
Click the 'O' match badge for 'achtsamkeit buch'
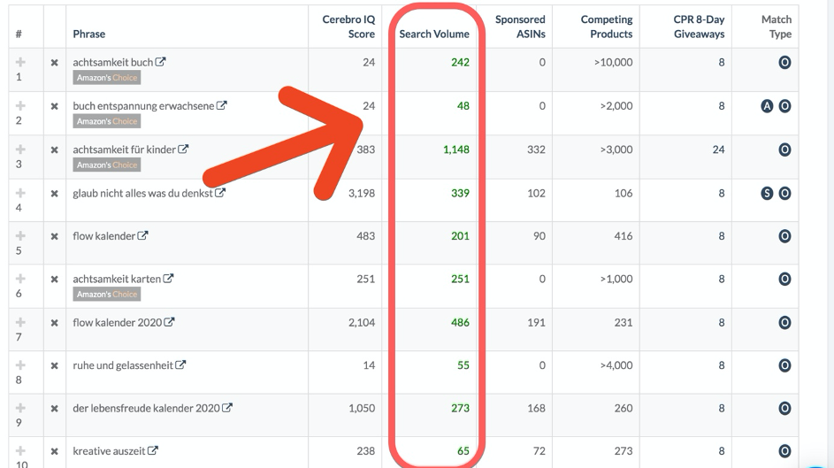tap(784, 63)
